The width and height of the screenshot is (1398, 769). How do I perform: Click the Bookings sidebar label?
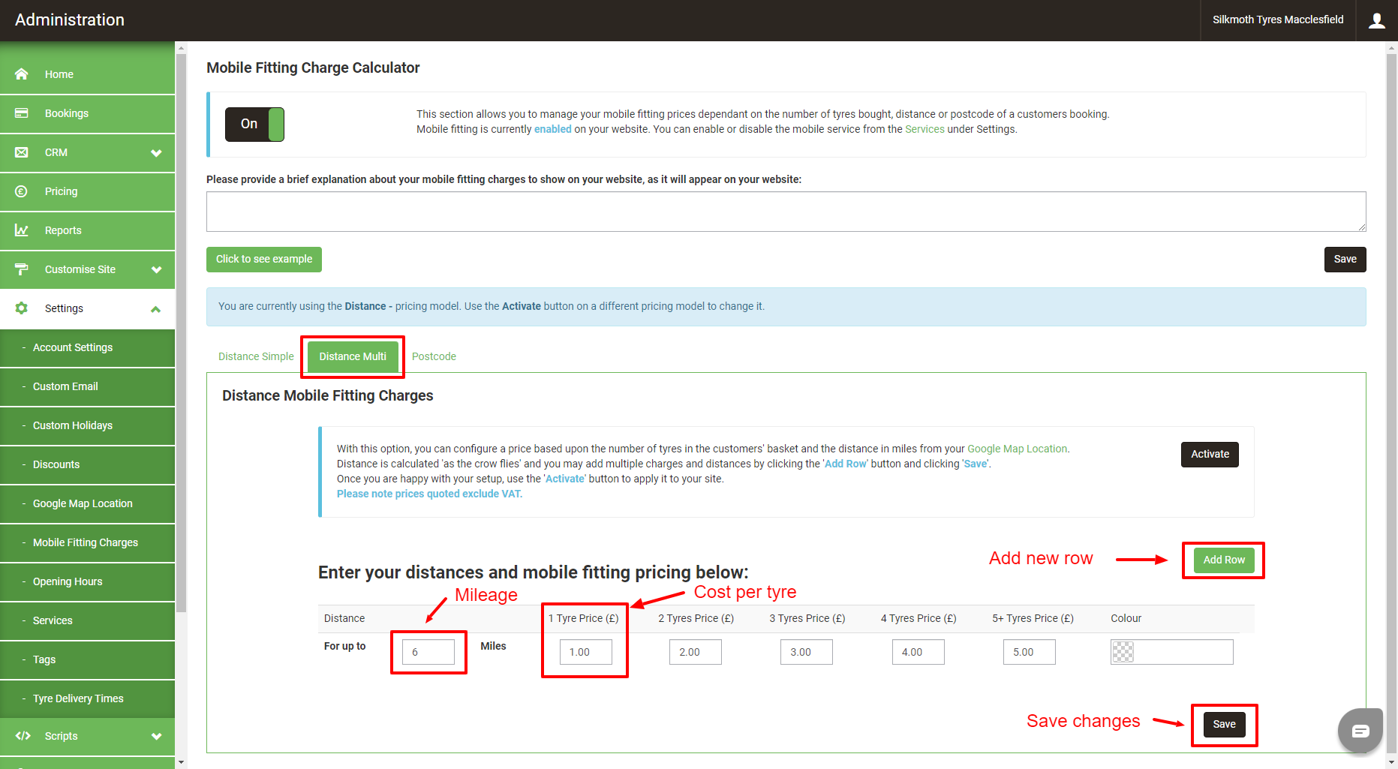pyautogui.click(x=67, y=113)
